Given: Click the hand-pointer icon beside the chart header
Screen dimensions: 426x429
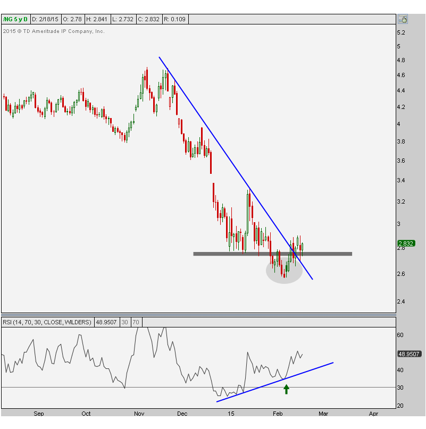Looking at the screenshot, I should click(x=403, y=19).
